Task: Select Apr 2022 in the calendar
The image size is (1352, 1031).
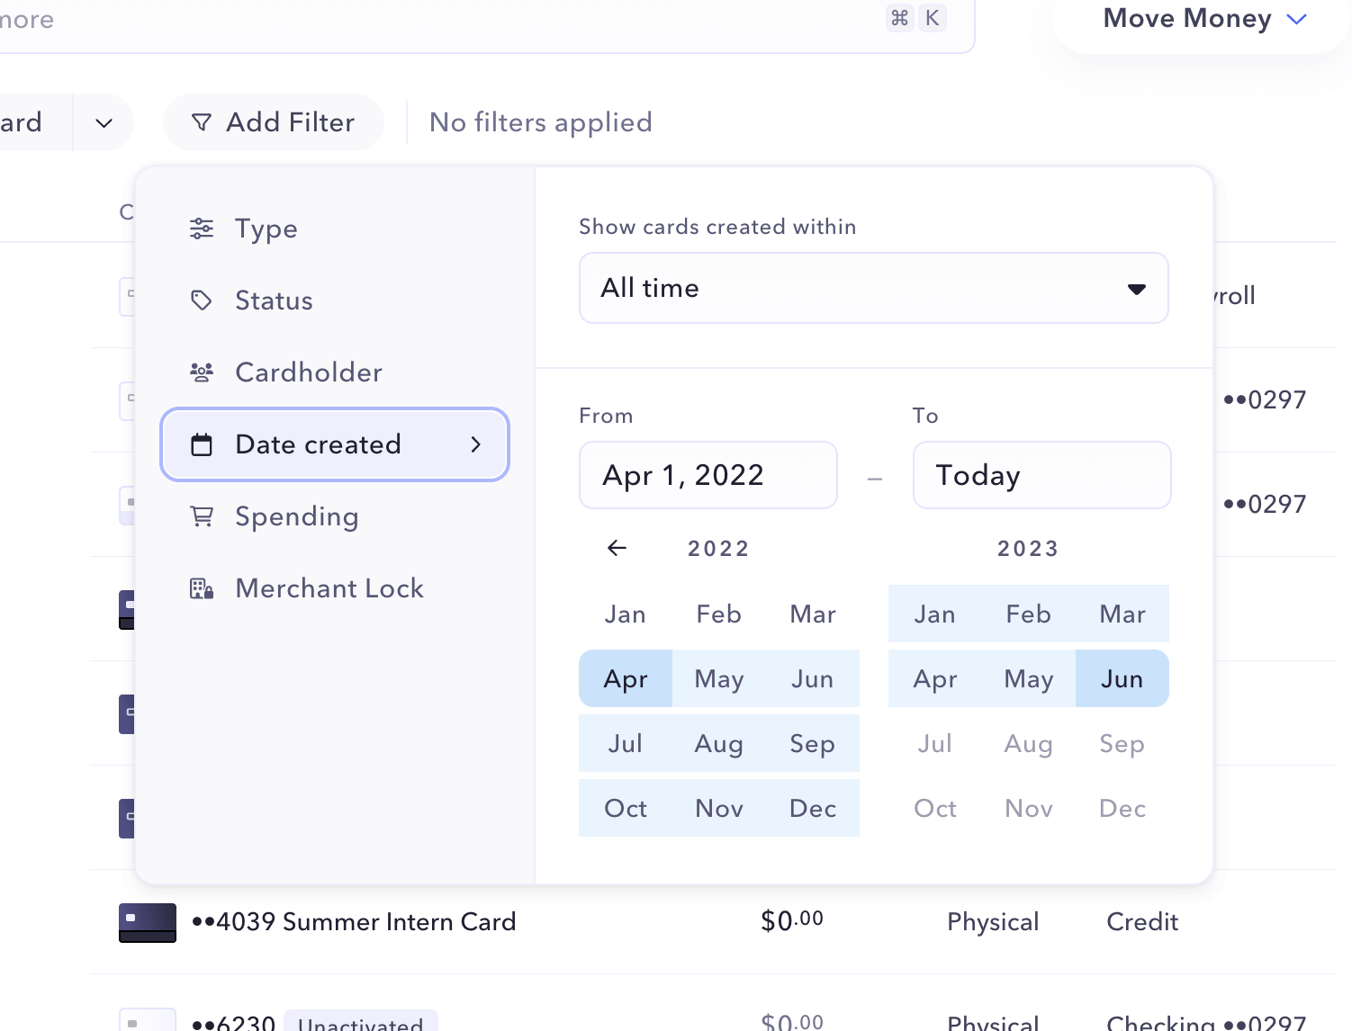Action: (626, 679)
